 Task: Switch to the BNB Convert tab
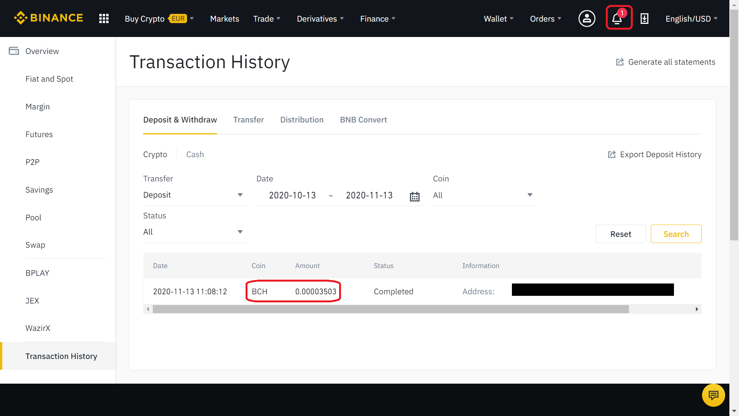(363, 120)
